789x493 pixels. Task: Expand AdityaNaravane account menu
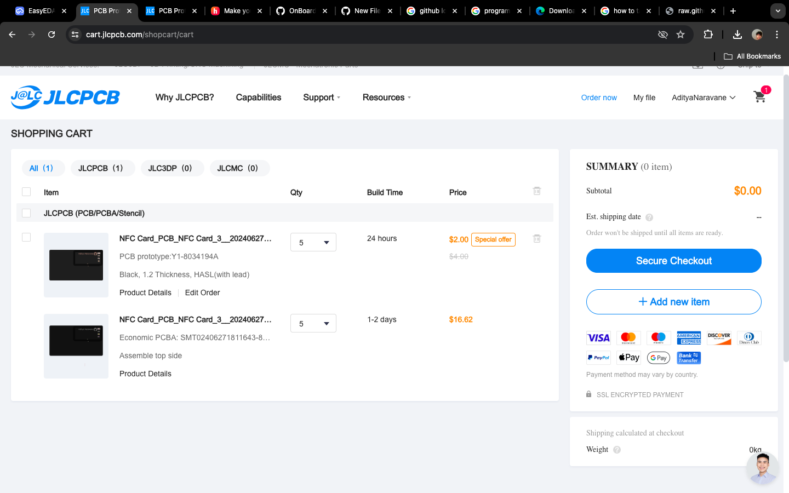tap(704, 98)
